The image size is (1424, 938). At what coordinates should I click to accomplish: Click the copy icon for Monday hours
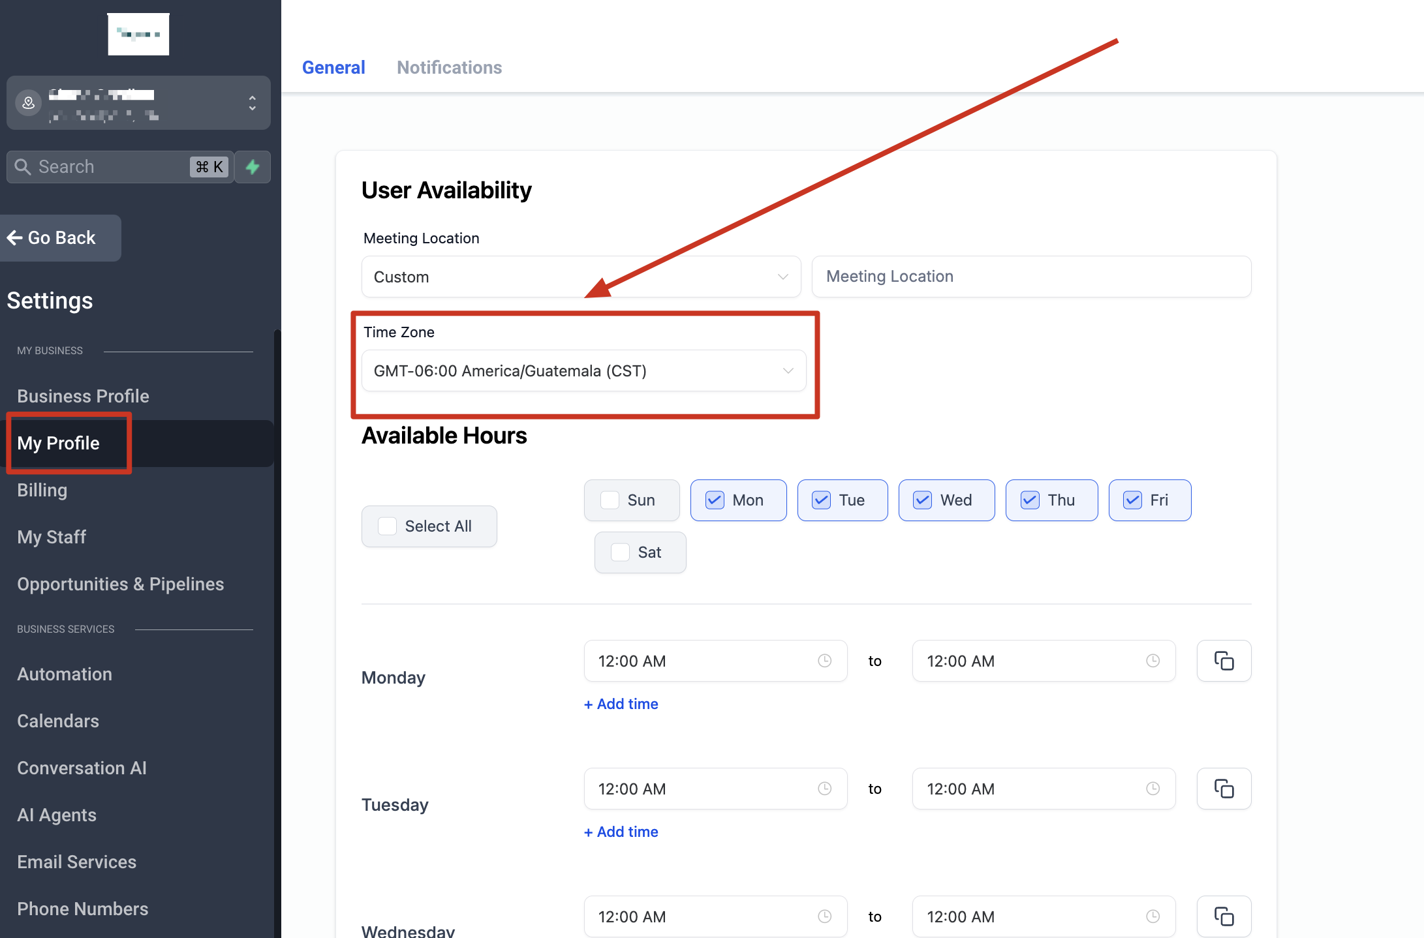1224,661
